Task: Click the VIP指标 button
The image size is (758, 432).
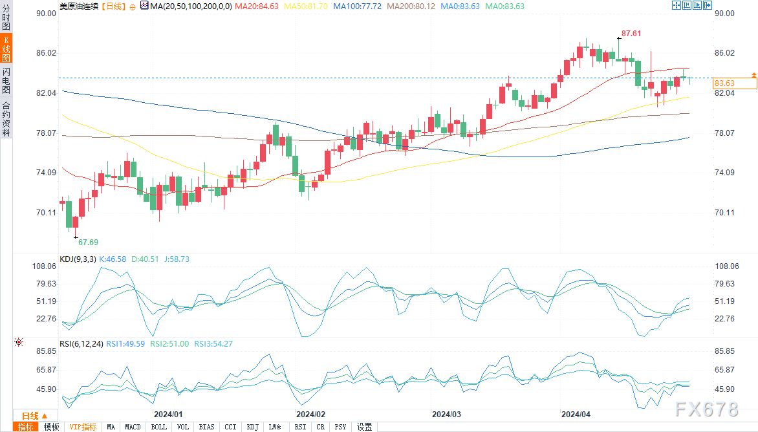Action: [x=83, y=427]
